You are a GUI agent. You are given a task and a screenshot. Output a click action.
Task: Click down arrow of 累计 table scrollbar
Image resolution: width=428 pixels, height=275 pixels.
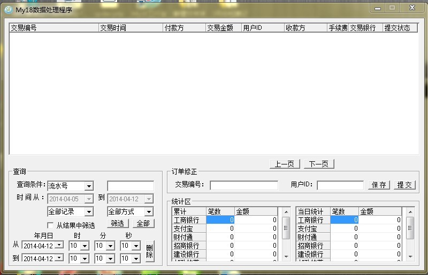coord(286,256)
